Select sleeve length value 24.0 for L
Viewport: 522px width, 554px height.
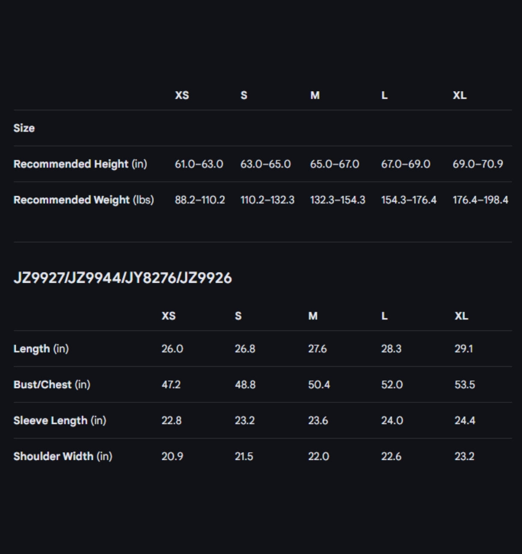tap(392, 421)
